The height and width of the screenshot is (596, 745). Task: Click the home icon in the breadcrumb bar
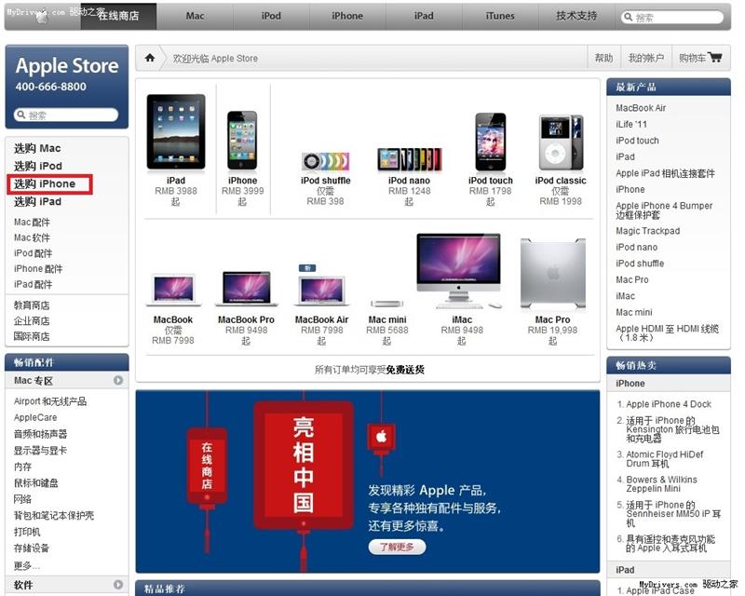point(150,58)
